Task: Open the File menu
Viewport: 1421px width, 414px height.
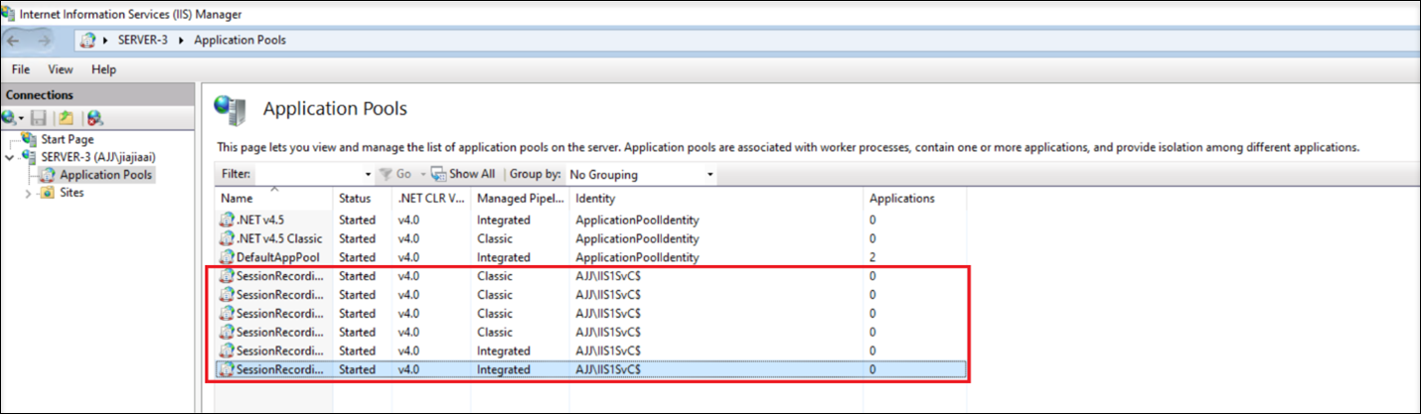Action: pos(21,69)
